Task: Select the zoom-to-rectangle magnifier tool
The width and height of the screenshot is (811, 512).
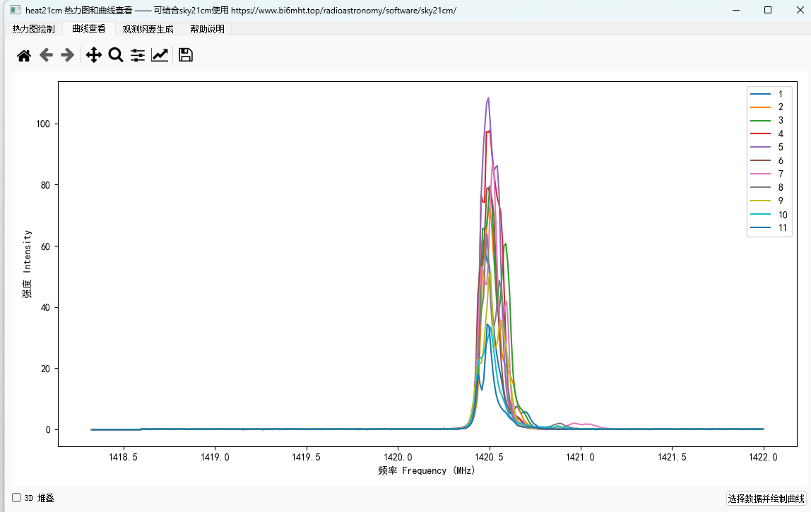Action: (x=116, y=55)
